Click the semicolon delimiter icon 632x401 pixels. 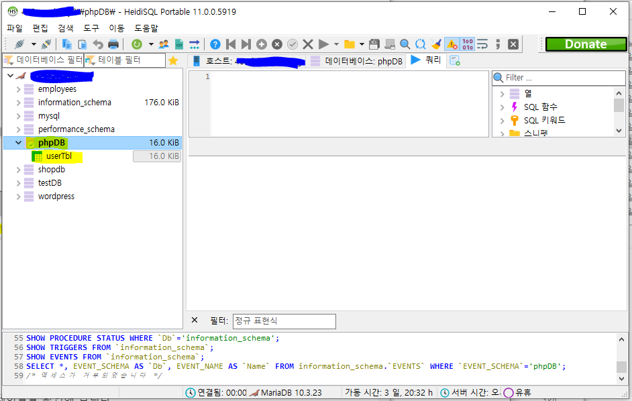(x=498, y=44)
